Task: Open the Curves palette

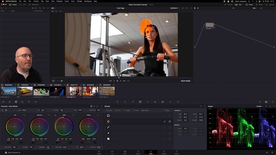Action: click(117, 102)
